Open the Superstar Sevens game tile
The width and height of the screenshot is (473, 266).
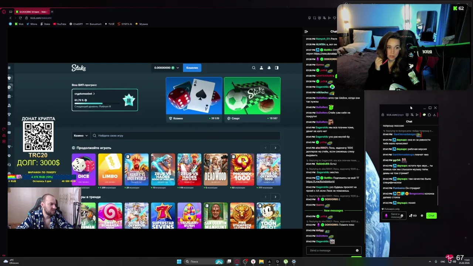click(163, 216)
